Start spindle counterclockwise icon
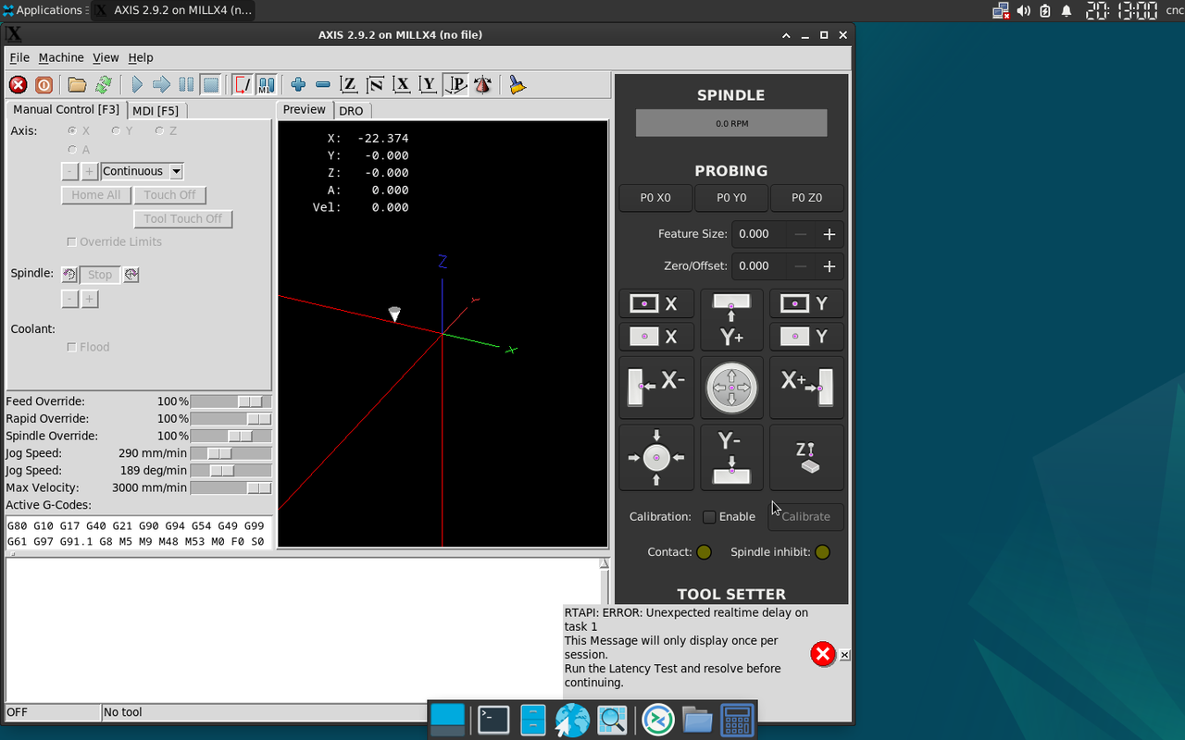Screen dimensions: 1185x740 pos(69,275)
